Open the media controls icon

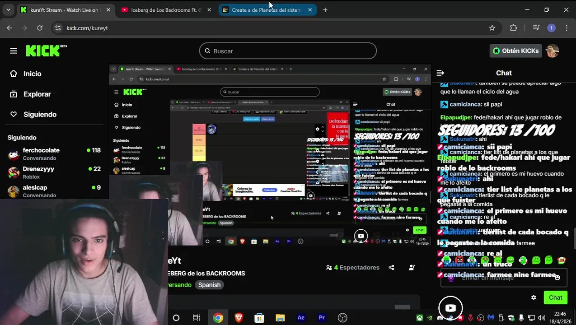click(536, 28)
